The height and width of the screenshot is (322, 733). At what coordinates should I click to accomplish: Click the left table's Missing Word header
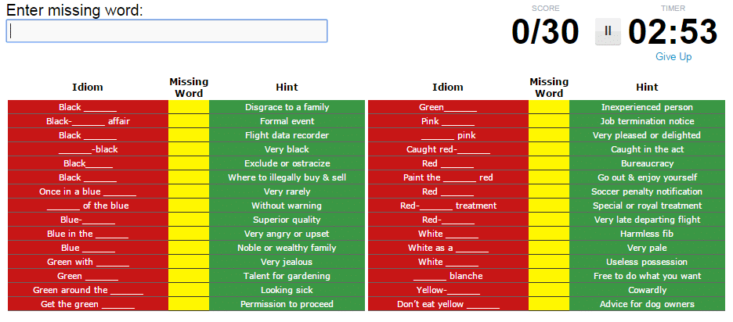[x=189, y=87]
